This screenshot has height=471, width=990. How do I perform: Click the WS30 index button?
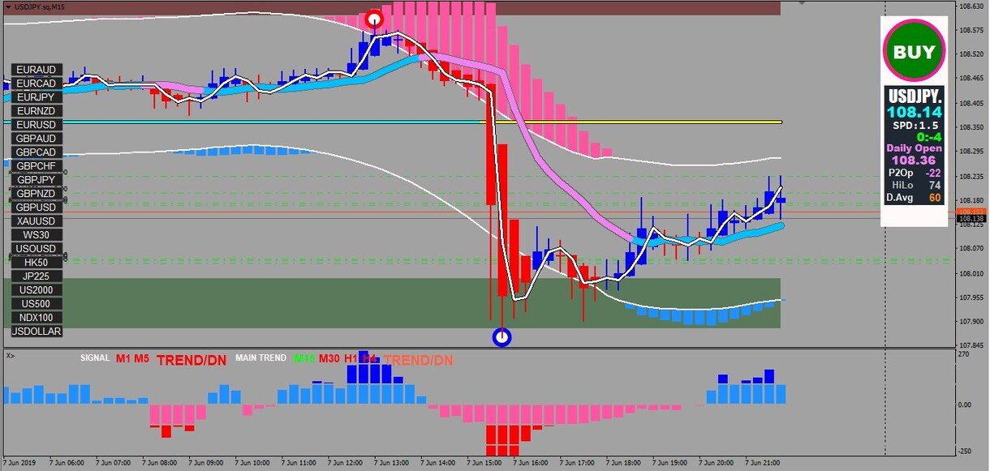click(x=37, y=235)
